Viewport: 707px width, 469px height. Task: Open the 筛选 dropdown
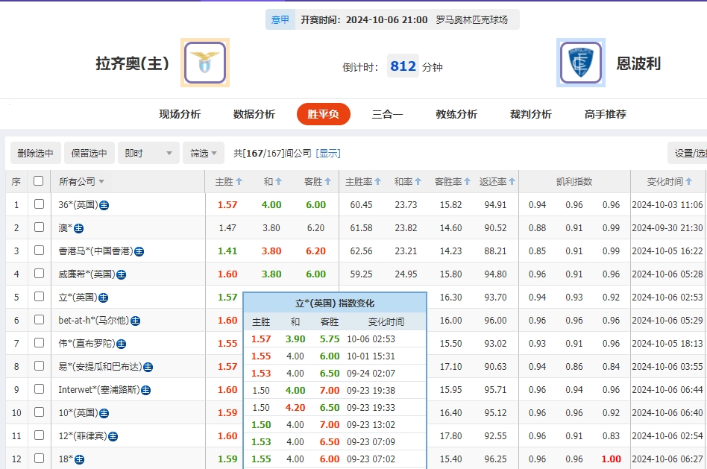(x=201, y=153)
